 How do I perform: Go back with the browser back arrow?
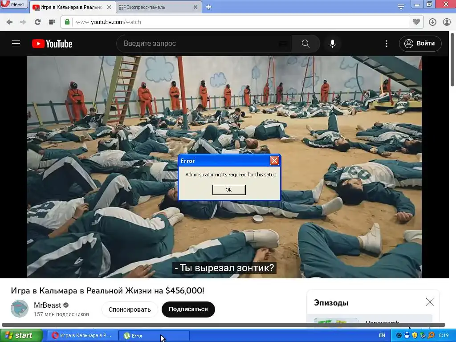tap(9, 22)
